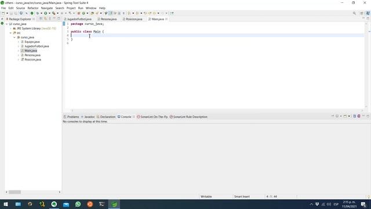
Task: Open the Refactor menu
Action: pos(33,8)
